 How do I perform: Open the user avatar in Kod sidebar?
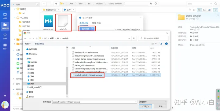[5, 105]
